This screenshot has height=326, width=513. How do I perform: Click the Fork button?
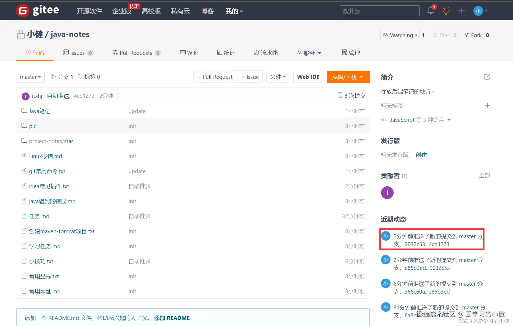(x=473, y=35)
